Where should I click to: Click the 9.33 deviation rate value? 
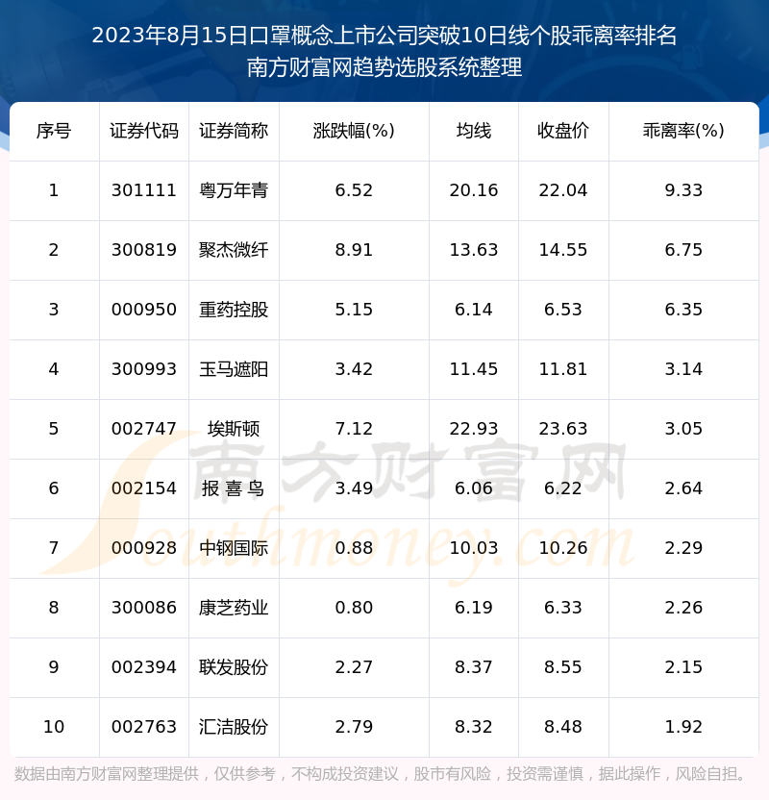(683, 190)
